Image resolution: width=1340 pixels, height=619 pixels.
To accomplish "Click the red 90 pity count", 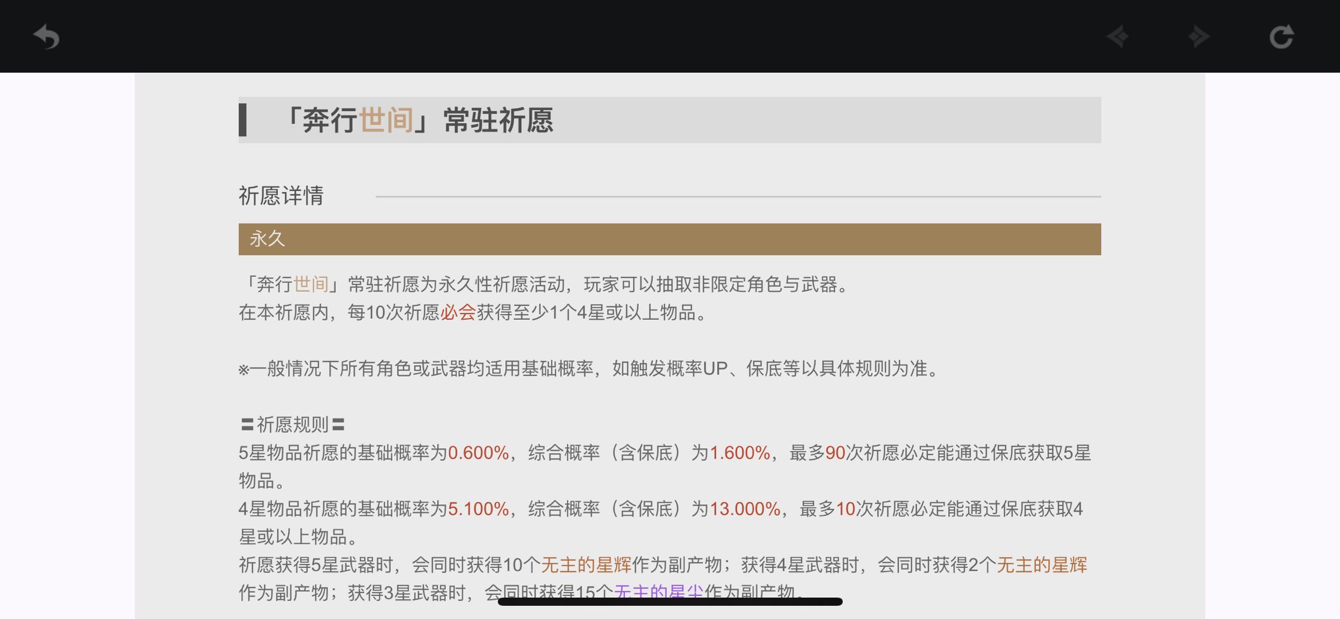I will [835, 453].
